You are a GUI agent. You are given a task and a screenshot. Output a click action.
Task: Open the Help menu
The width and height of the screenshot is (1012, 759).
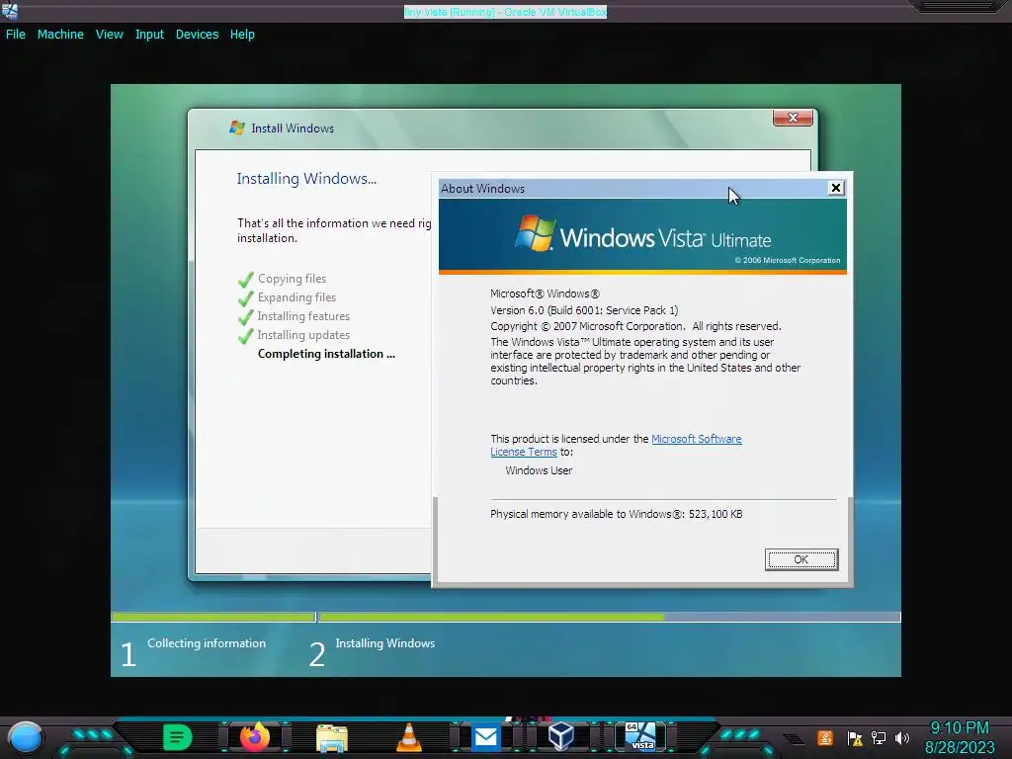[242, 35]
